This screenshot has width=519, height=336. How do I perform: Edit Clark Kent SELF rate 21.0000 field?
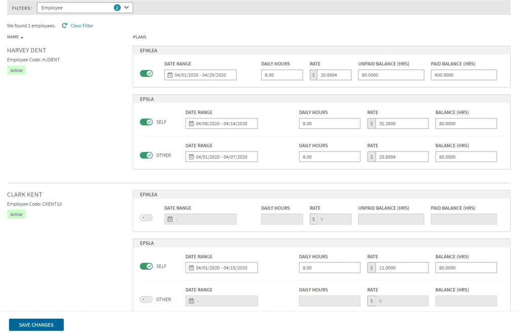click(x=402, y=268)
